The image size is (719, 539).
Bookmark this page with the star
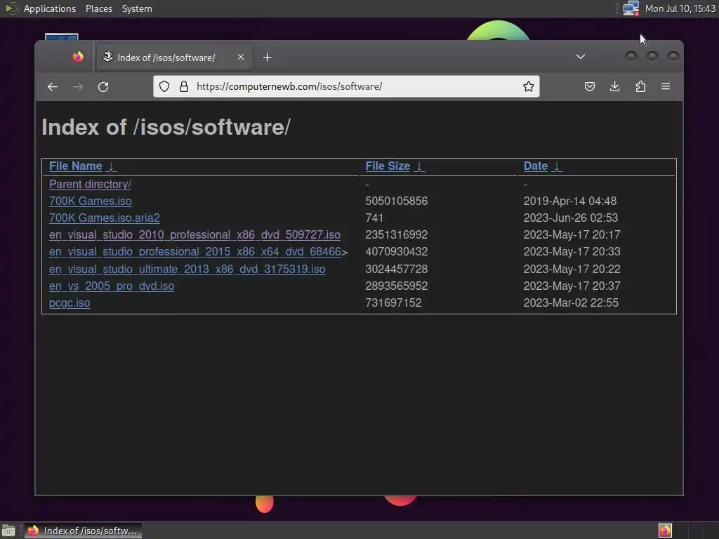pyautogui.click(x=528, y=86)
